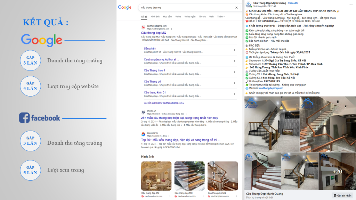Open Các kết quả khác từ cauthangdepmq.com link
356x200 pixels.
(x=164, y=103)
